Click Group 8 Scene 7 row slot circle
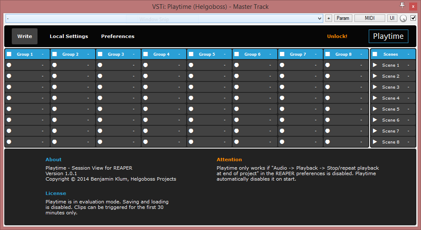The image size is (421, 230). (327, 131)
